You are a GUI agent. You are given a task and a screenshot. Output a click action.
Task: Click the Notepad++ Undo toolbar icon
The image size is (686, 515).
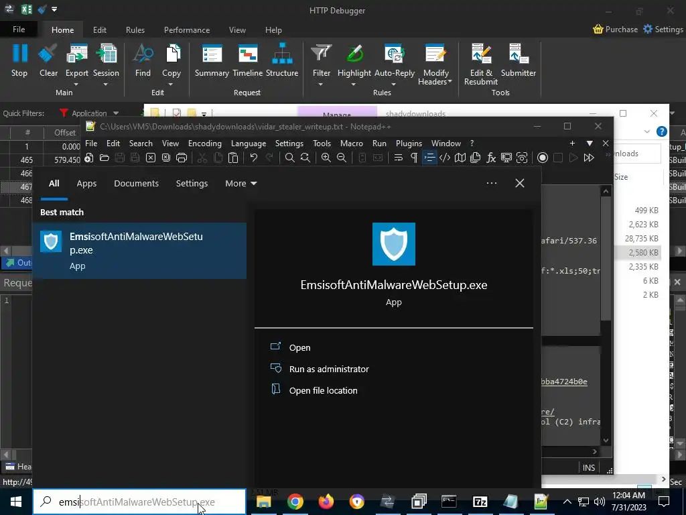[x=254, y=158]
